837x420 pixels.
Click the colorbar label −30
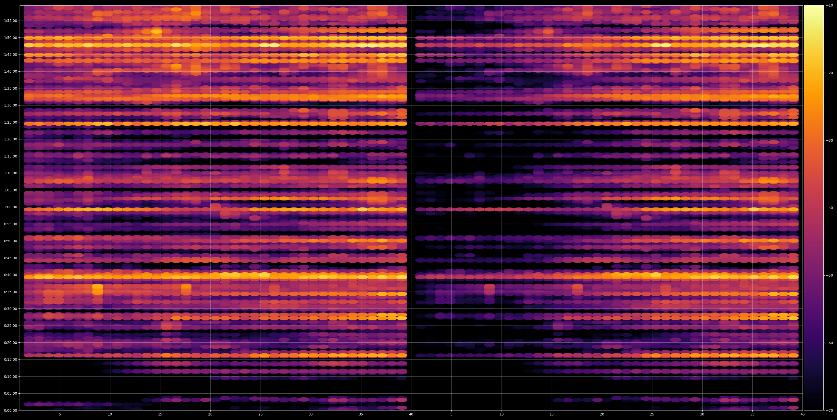click(829, 140)
